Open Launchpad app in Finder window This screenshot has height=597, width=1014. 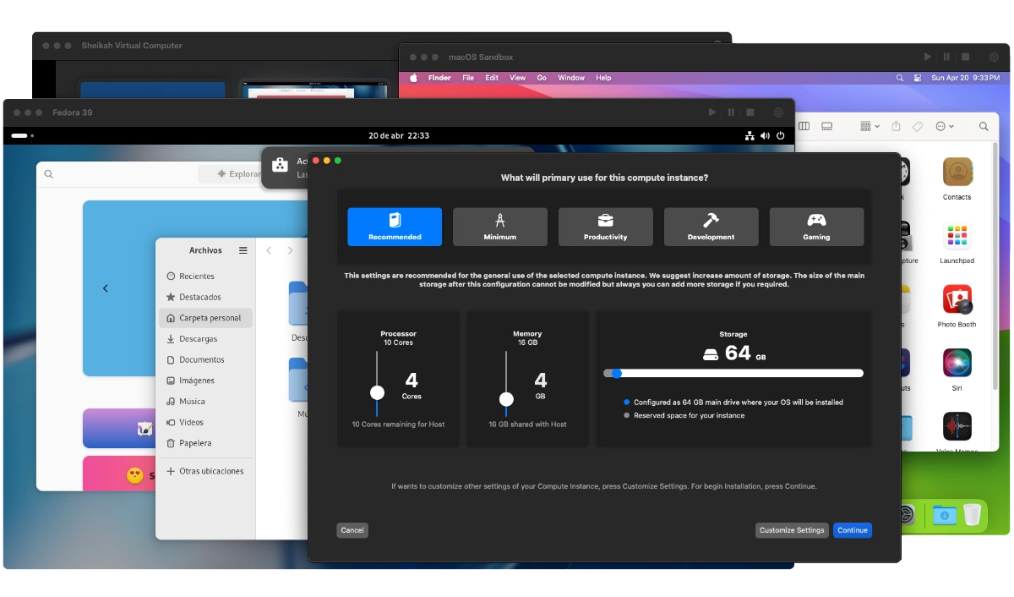[x=957, y=243]
